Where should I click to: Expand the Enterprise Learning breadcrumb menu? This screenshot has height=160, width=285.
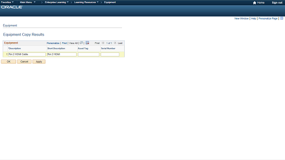point(57,2)
